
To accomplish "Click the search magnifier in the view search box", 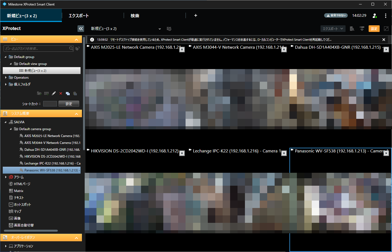I will (x=71, y=48).
